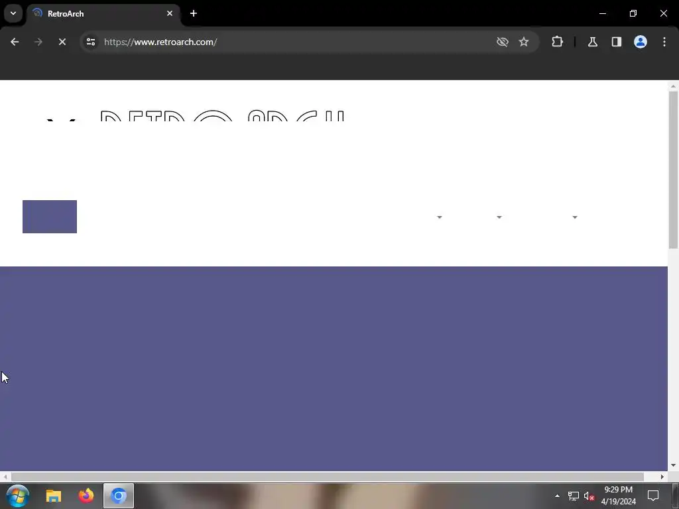Click the vertical scrollbar thumb

point(674,170)
